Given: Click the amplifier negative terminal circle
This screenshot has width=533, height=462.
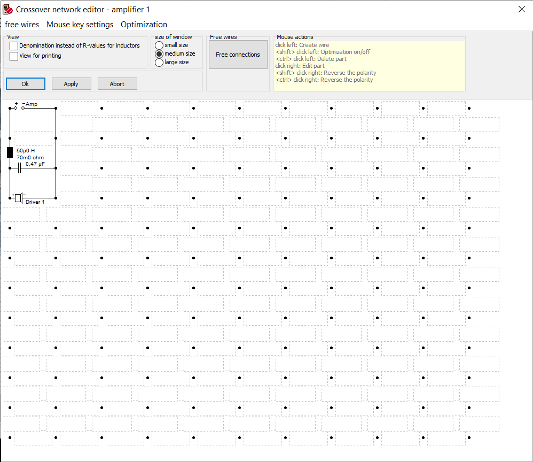Looking at the screenshot, I should (23, 108).
